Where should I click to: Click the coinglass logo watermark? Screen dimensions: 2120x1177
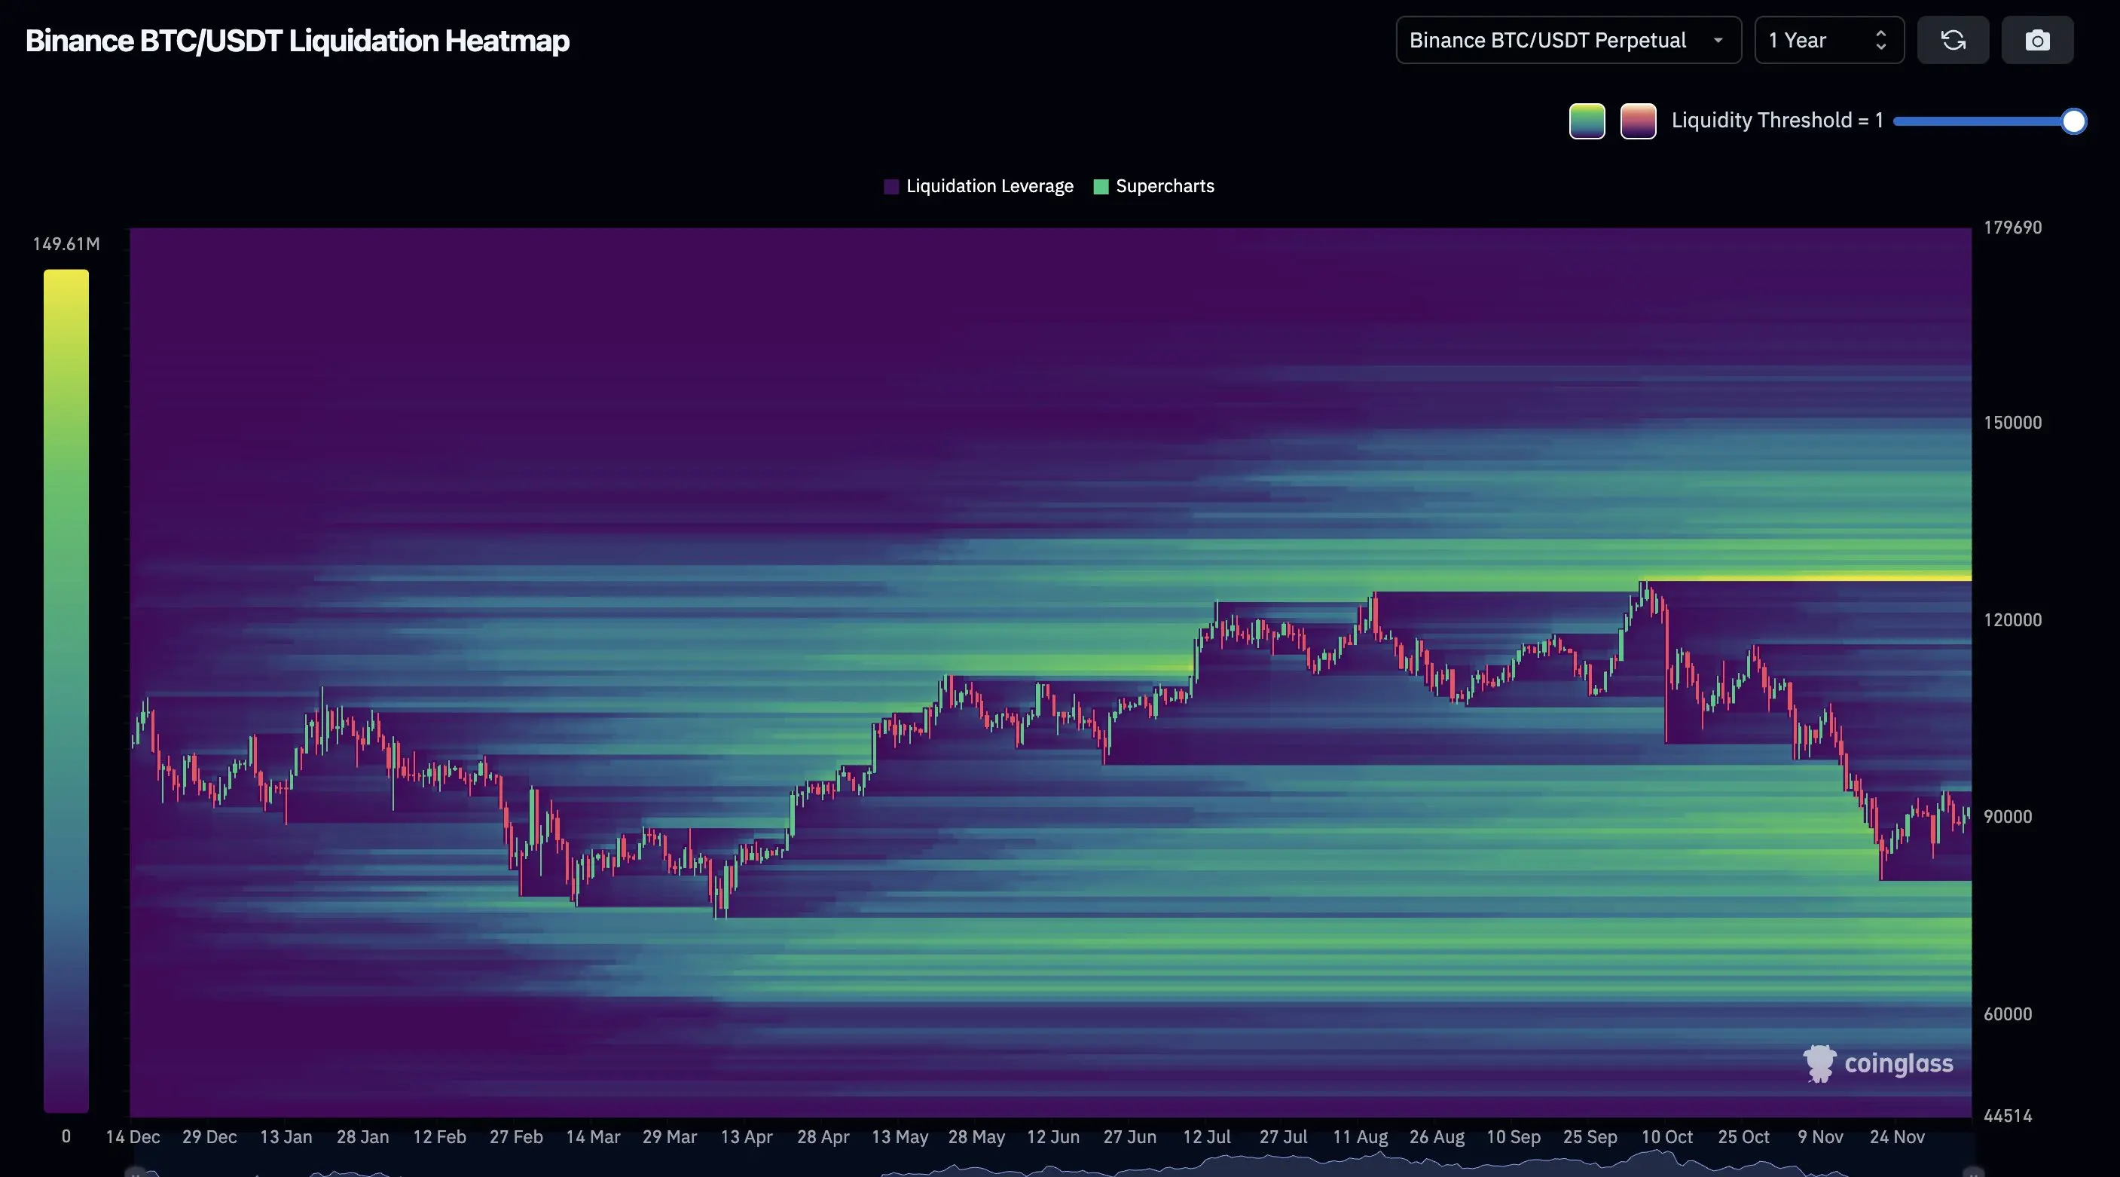point(1878,1063)
